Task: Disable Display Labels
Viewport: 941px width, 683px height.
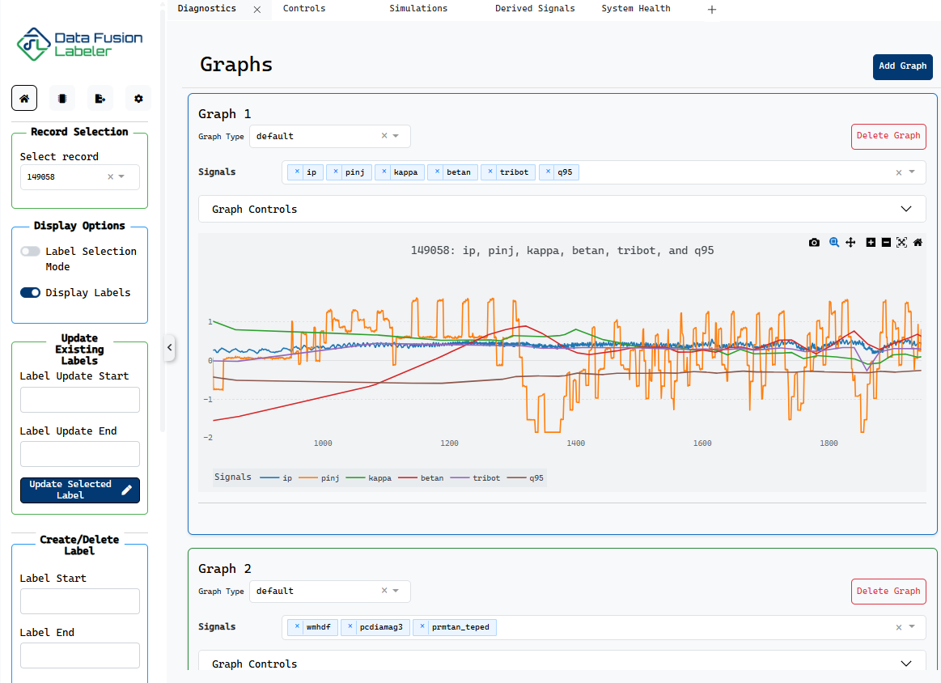Action: (30, 294)
